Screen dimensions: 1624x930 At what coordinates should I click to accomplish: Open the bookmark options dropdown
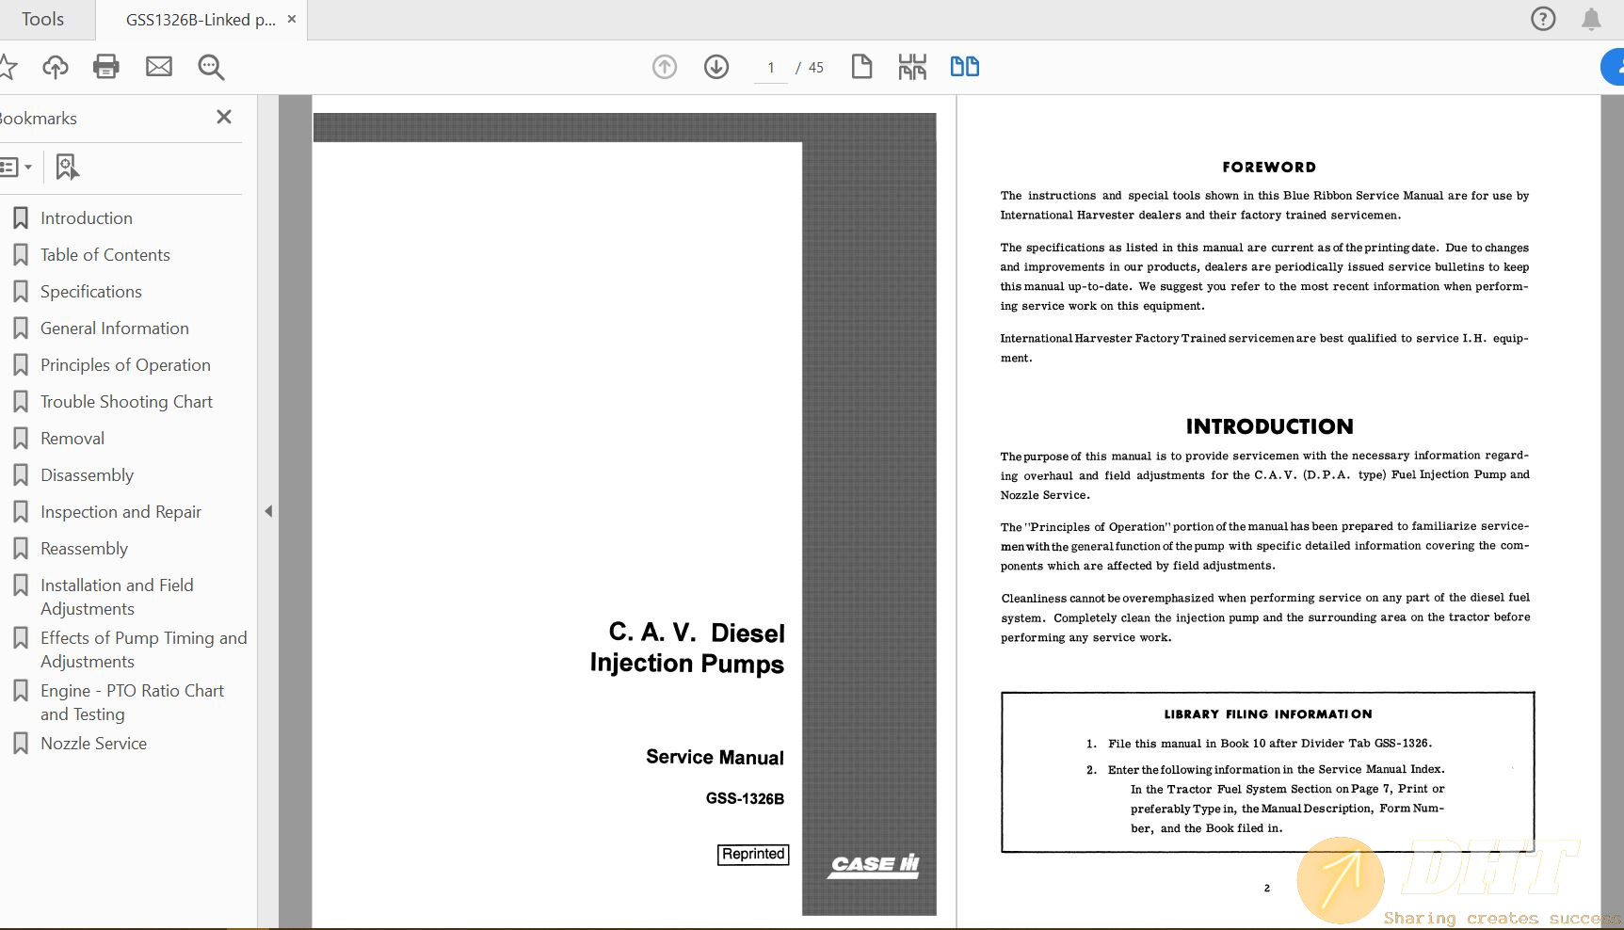[x=17, y=167]
